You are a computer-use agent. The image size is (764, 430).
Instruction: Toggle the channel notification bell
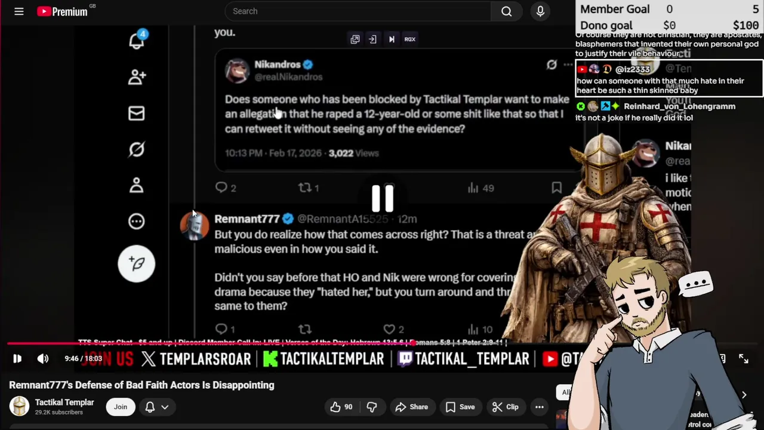(150, 407)
